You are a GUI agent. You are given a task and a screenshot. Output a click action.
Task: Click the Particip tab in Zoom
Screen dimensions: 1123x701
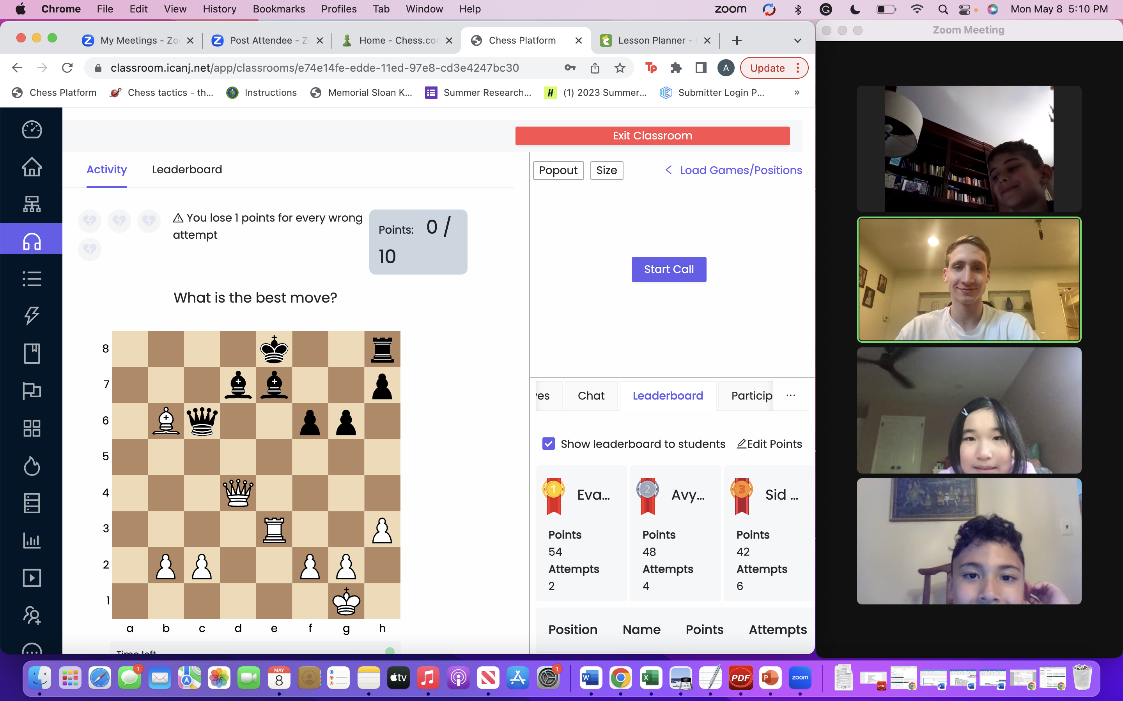pos(750,396)
